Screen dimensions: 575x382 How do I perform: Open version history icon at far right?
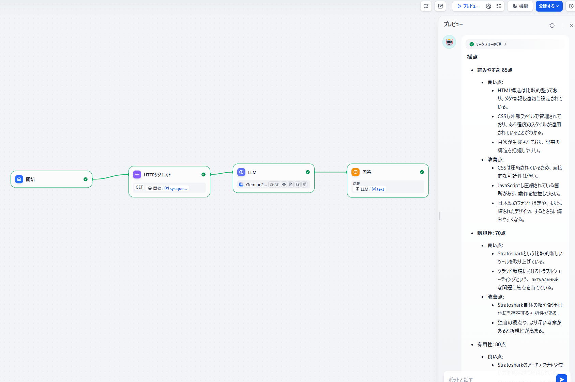[x=571, y=6]
